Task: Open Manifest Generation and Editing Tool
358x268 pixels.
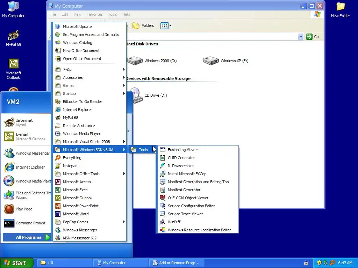Action: coord(197,182)
